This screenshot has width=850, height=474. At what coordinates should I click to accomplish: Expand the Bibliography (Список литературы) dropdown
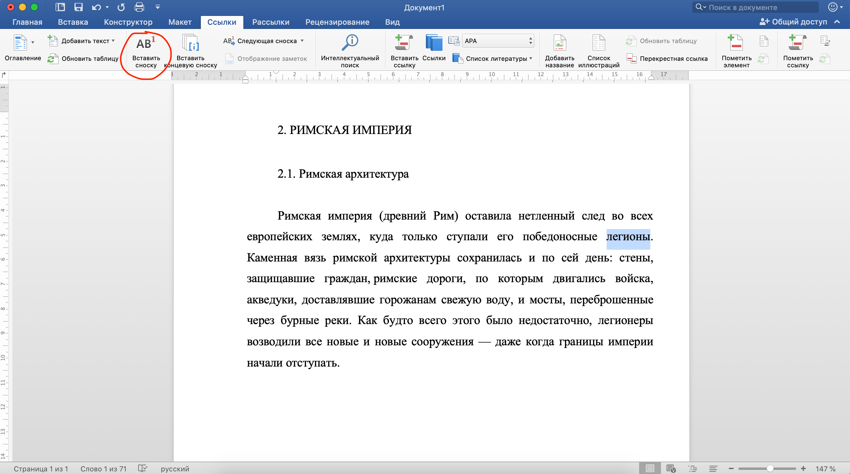pyautogui.click(x=531, y=58)
